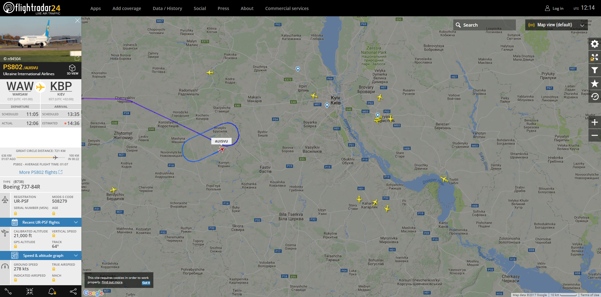Toggle fullscreen map view icon
Screen dimensions: 601x297
click(x=594, y=57)
